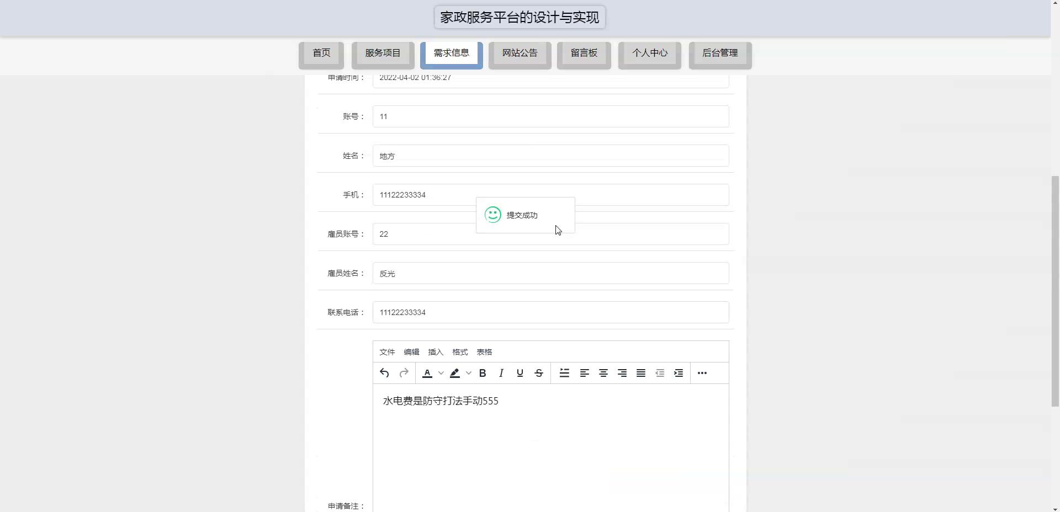The width and height of the screenshot is (1060, 512).
Task: Toggle strikethrough formatting in the editor
Action: coord(539,373)
